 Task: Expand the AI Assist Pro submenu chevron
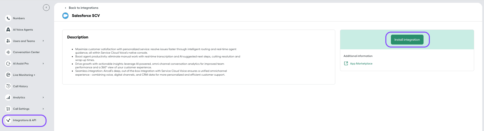(x=43, y=63)
